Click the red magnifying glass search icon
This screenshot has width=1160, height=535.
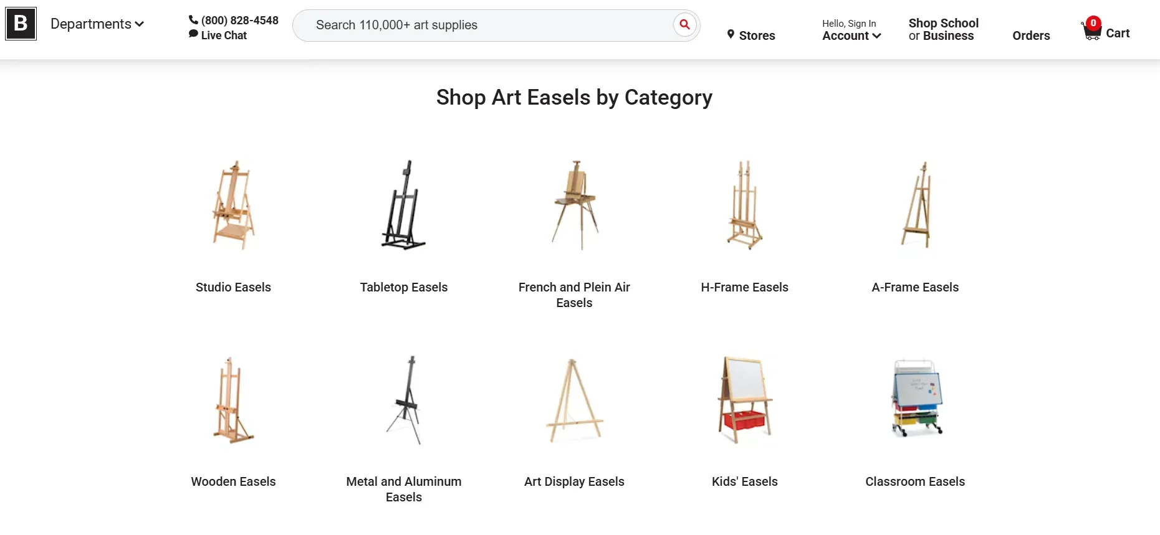[684, 25]
